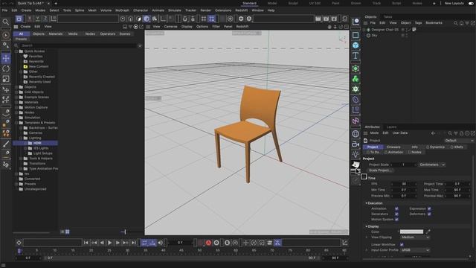
Task: Collapse the Display section
Action: [x=367, y=226]
